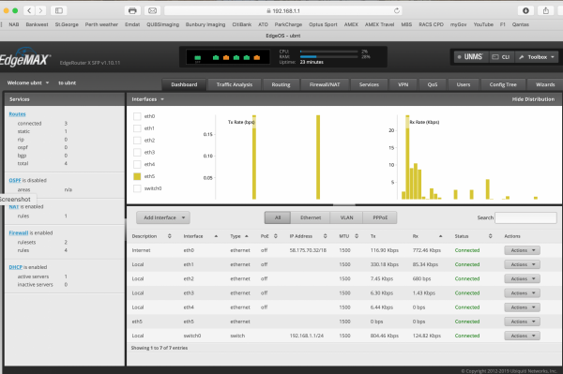
Task: Open Perth weather bookmark
Action: click(101, 24)
